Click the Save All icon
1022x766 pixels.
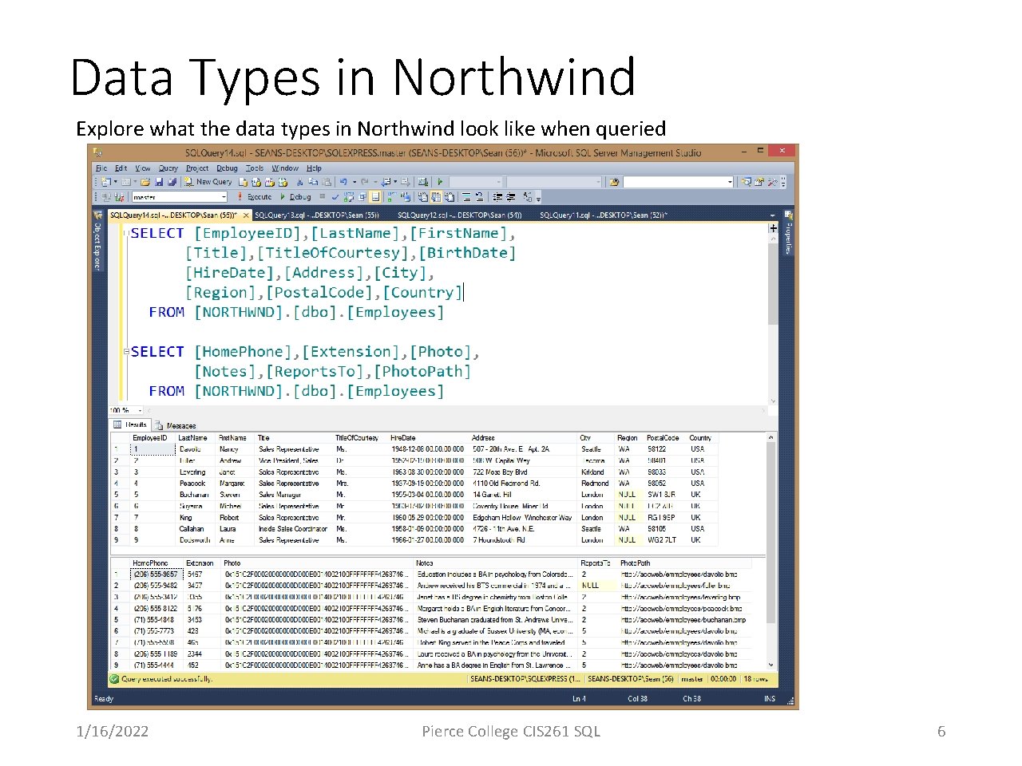172,182
